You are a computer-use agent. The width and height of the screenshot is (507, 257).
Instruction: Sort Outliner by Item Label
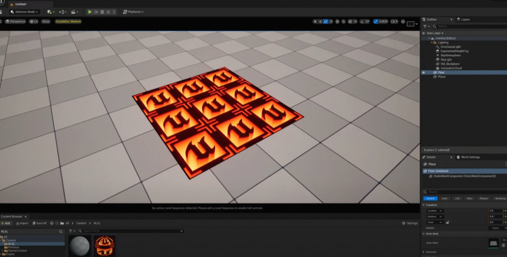tap(435, 33)
